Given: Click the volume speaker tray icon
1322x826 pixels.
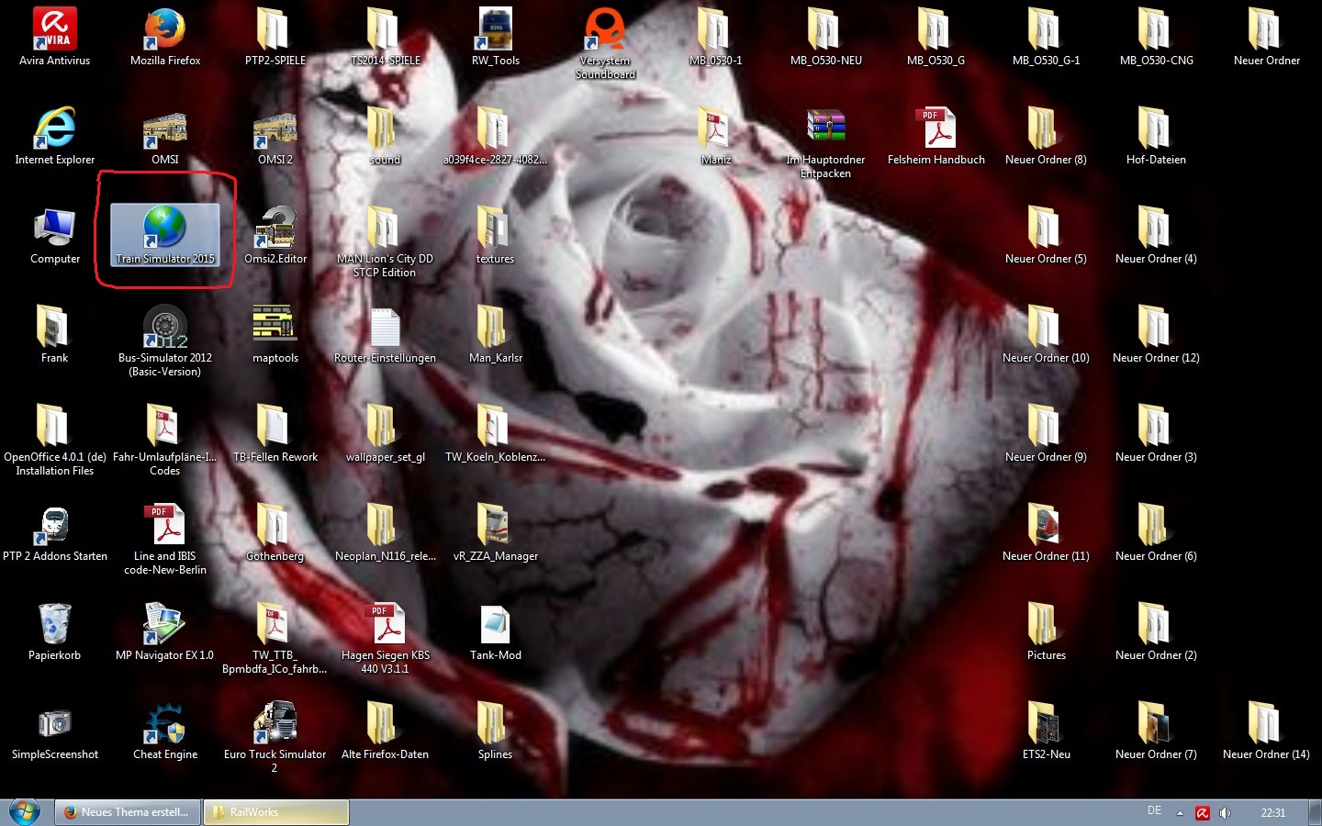Looking at the screenshot, I should coord(1225,813).
